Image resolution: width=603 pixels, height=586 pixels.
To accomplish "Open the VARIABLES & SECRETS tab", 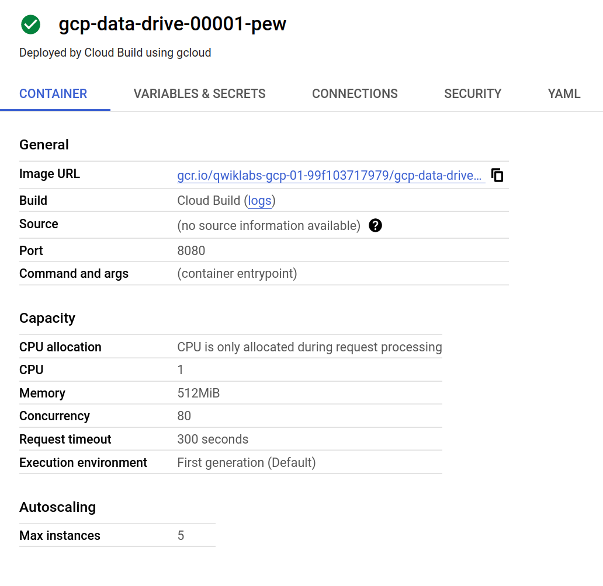I will [x=199, y=94].
